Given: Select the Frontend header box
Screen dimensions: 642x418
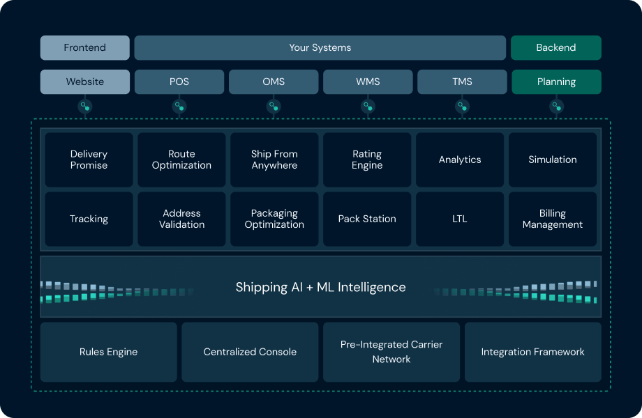Looking at the screenshot, I should coord(85,48).
